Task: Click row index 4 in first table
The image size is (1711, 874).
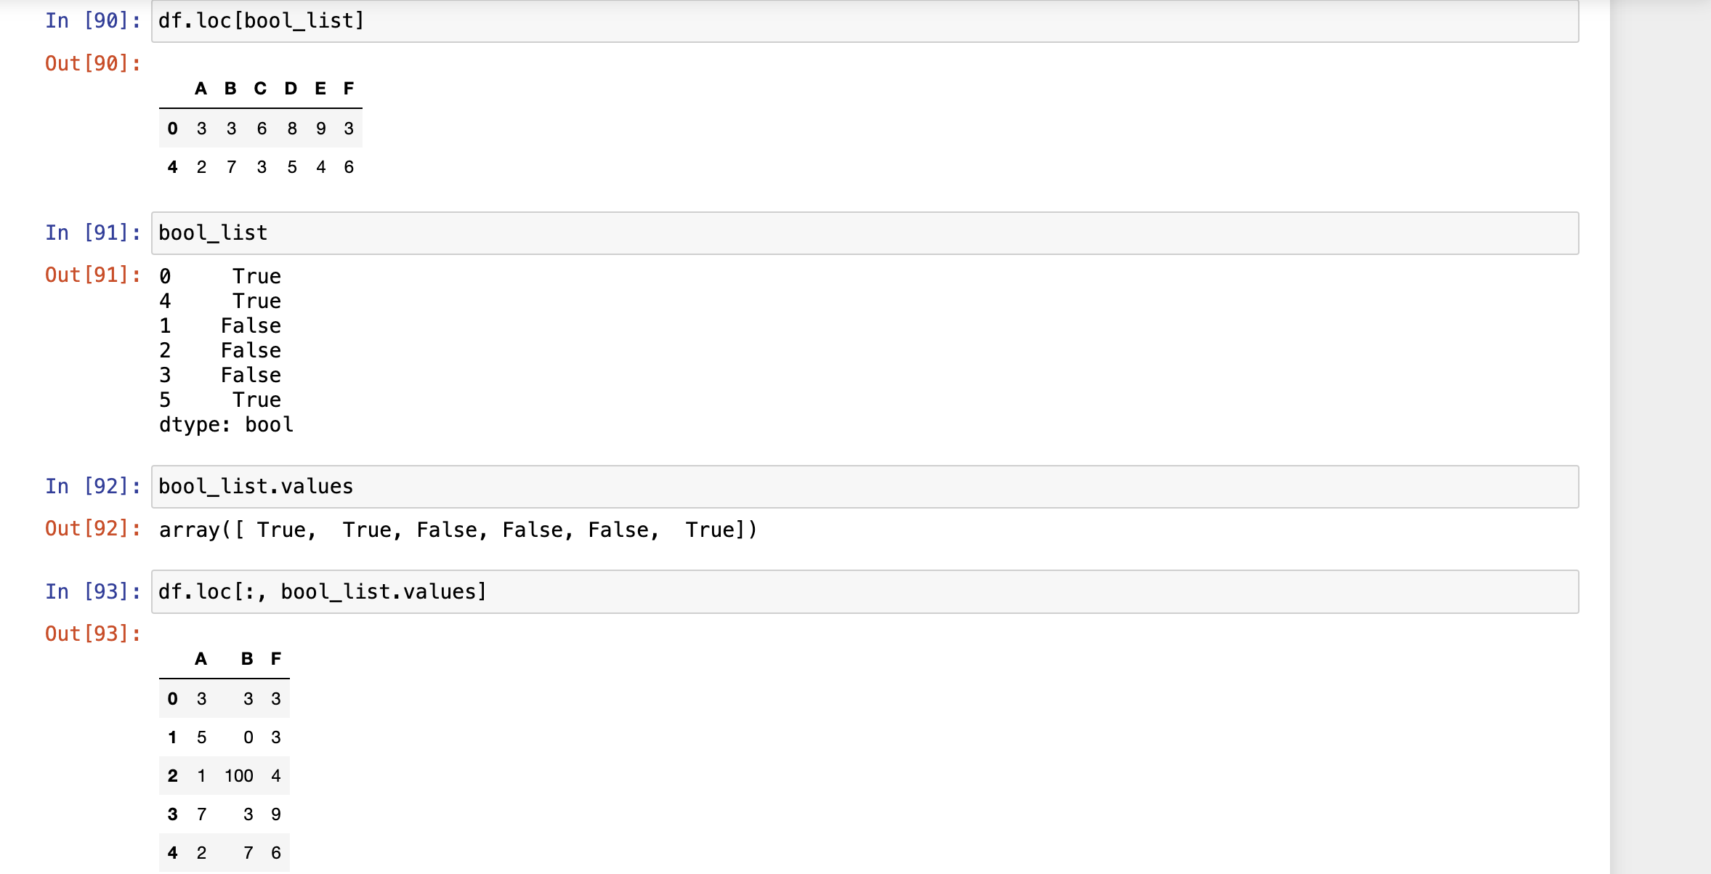Action: pyautogui.click(x=172, y=167)
